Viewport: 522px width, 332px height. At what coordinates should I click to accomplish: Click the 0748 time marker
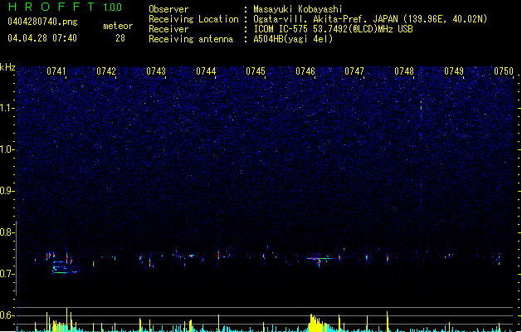pos(404,71)
